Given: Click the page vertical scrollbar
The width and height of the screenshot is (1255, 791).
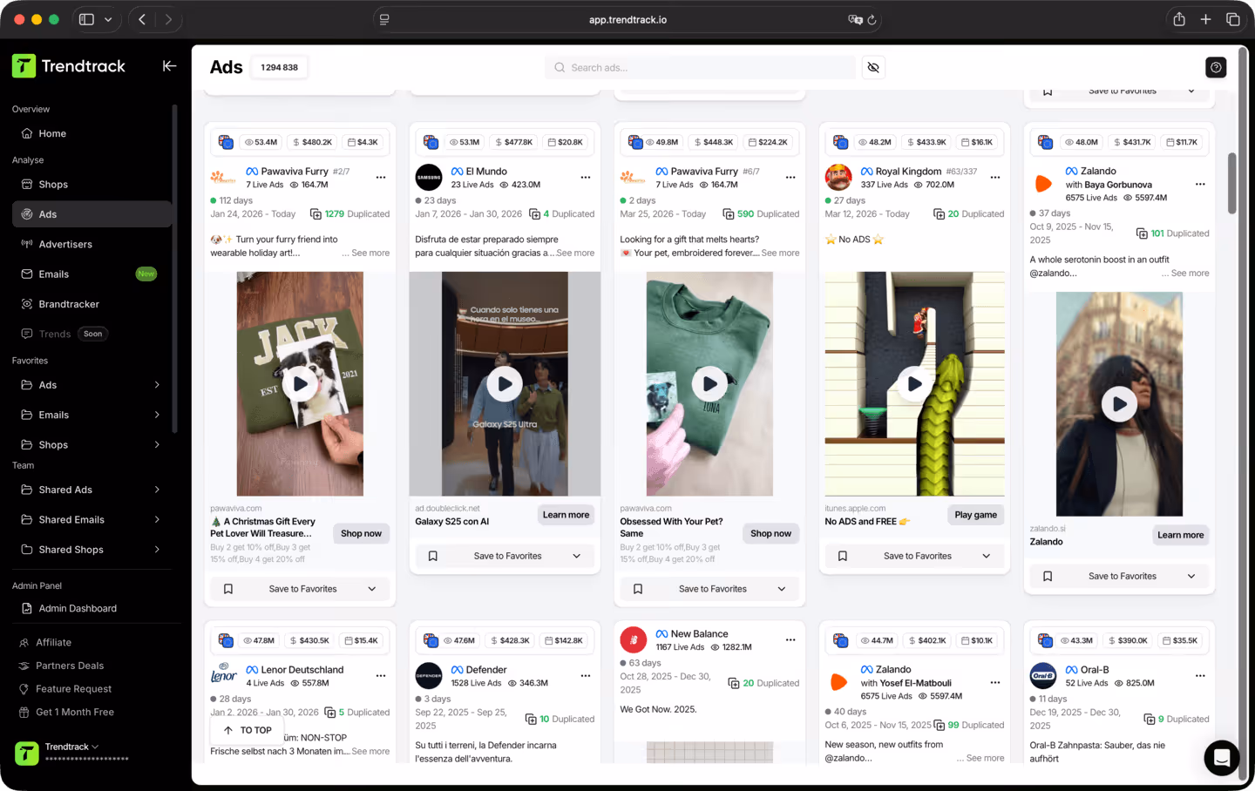Looking at the screenshot, I should [x=1231, y=183].
